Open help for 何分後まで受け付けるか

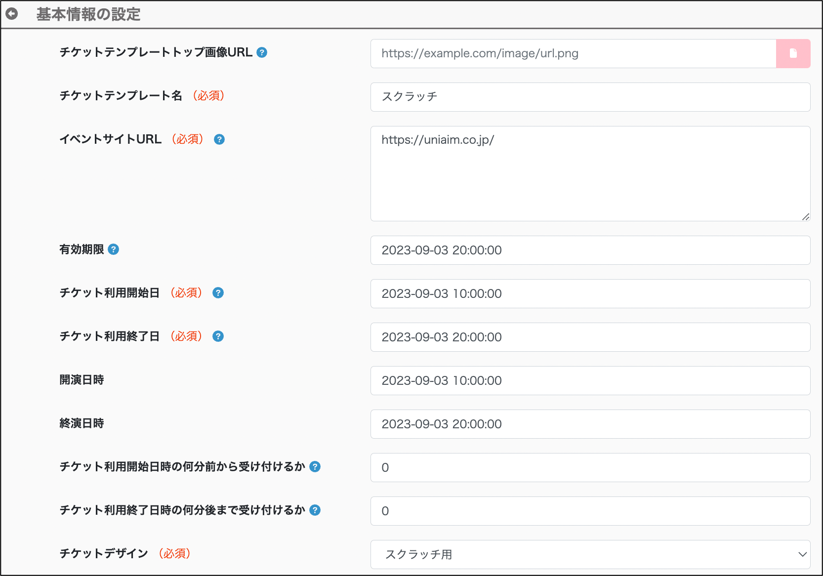click(x=315, y=510)
